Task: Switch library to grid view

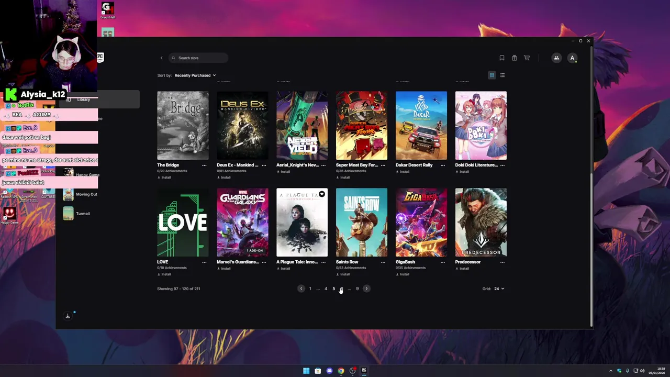Action: tap(492, 75)
